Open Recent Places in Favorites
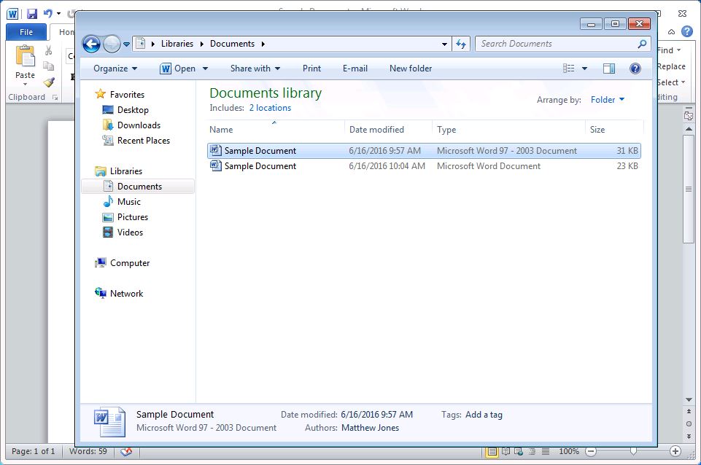This screenshot has height=465, width=701. point(136,140)
